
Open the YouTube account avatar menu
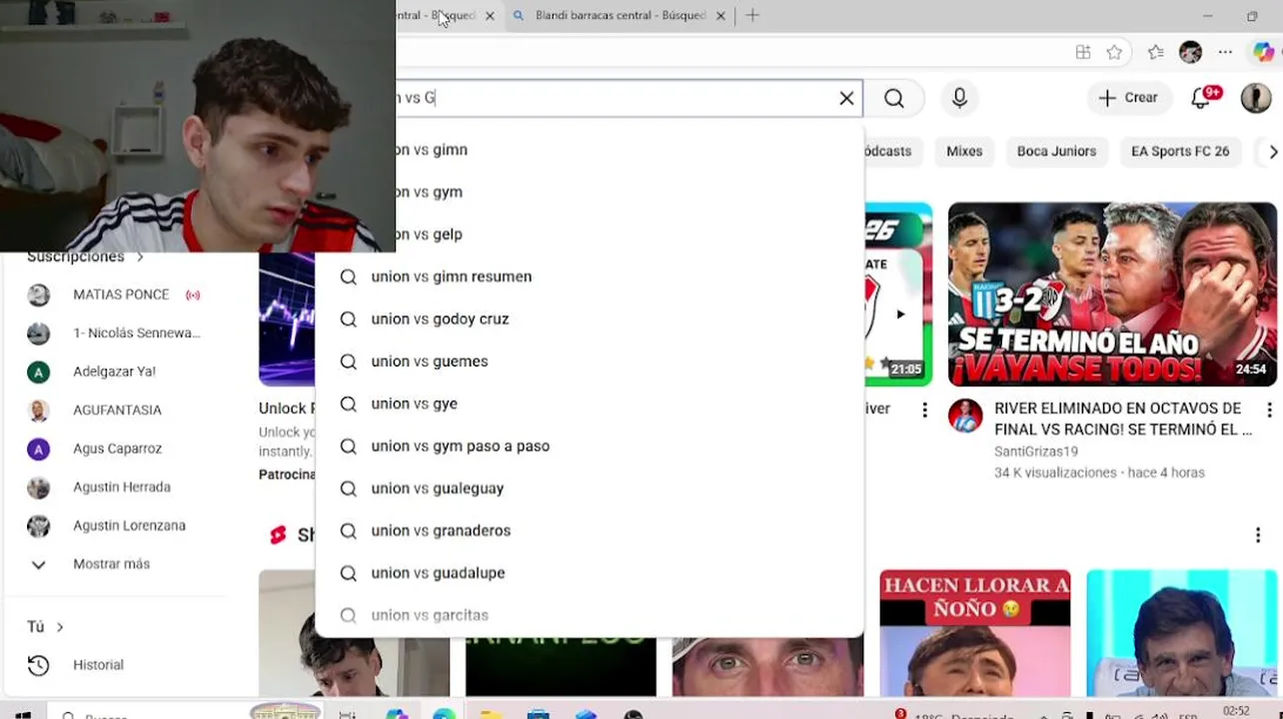pos(1255,98)
